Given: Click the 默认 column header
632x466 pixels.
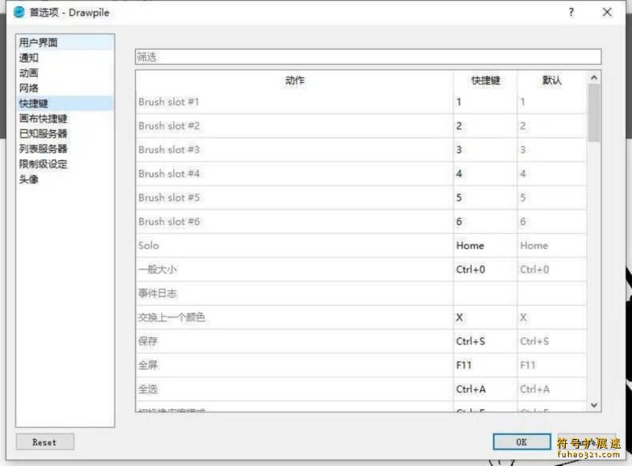Looking at the screenshot, I should 551,81.
